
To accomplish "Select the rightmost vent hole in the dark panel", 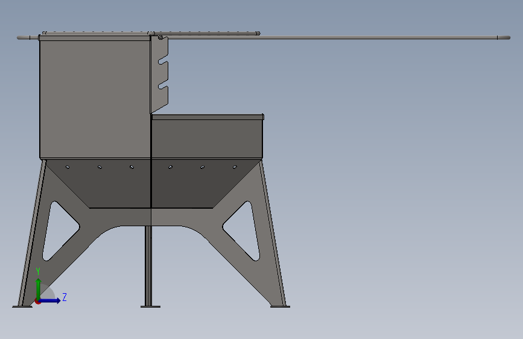I will pyautogui.click(x=235, y=167).
